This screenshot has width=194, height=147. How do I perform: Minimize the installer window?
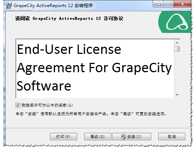tap(158, 4)
